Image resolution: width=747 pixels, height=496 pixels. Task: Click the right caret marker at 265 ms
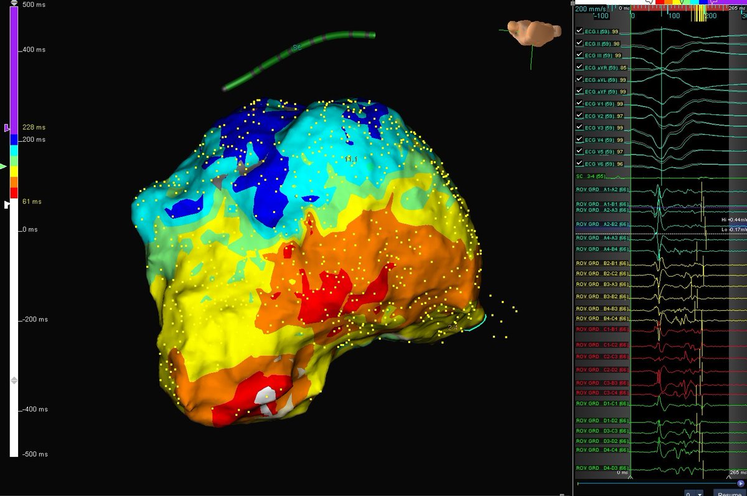pyautogui.click(x=729, y=477)
